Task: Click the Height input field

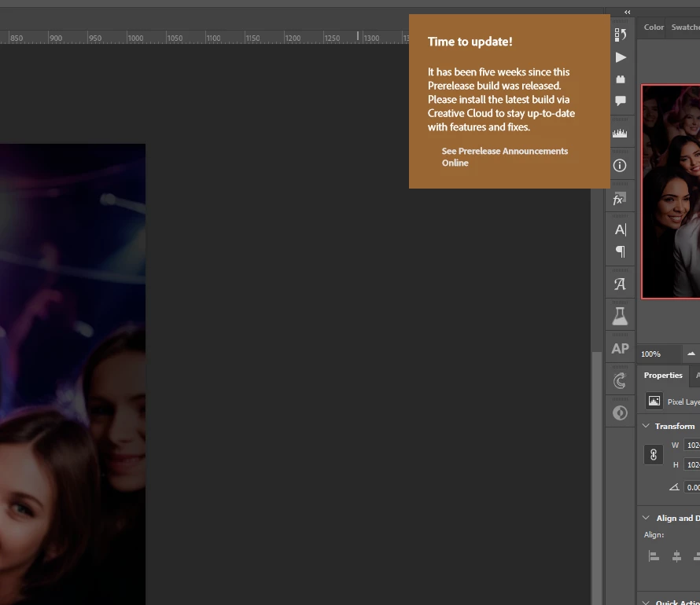Action: point(692,464)
